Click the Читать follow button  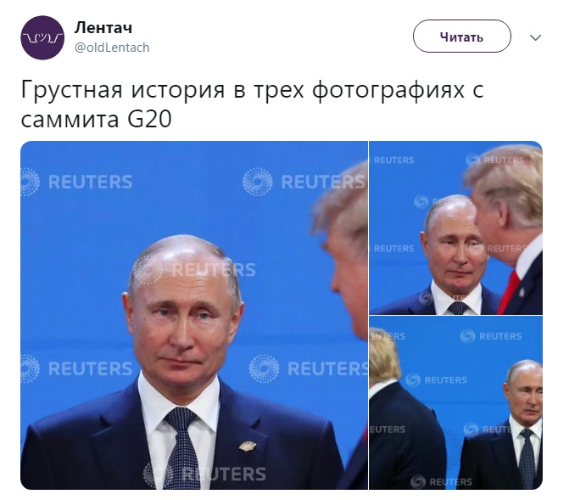(462, 37)
